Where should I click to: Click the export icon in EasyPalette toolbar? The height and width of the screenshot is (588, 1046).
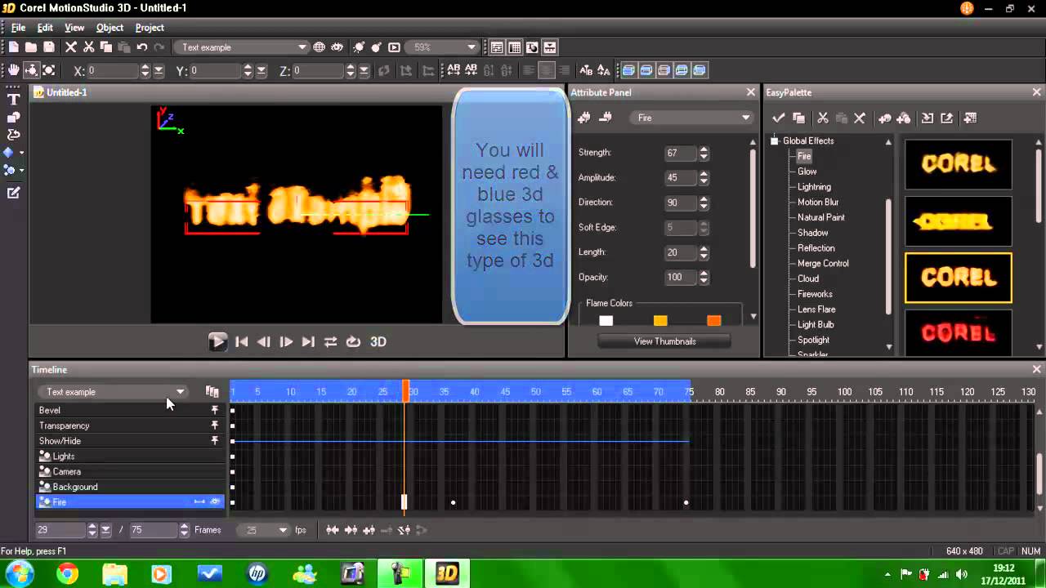coord(946,118)
